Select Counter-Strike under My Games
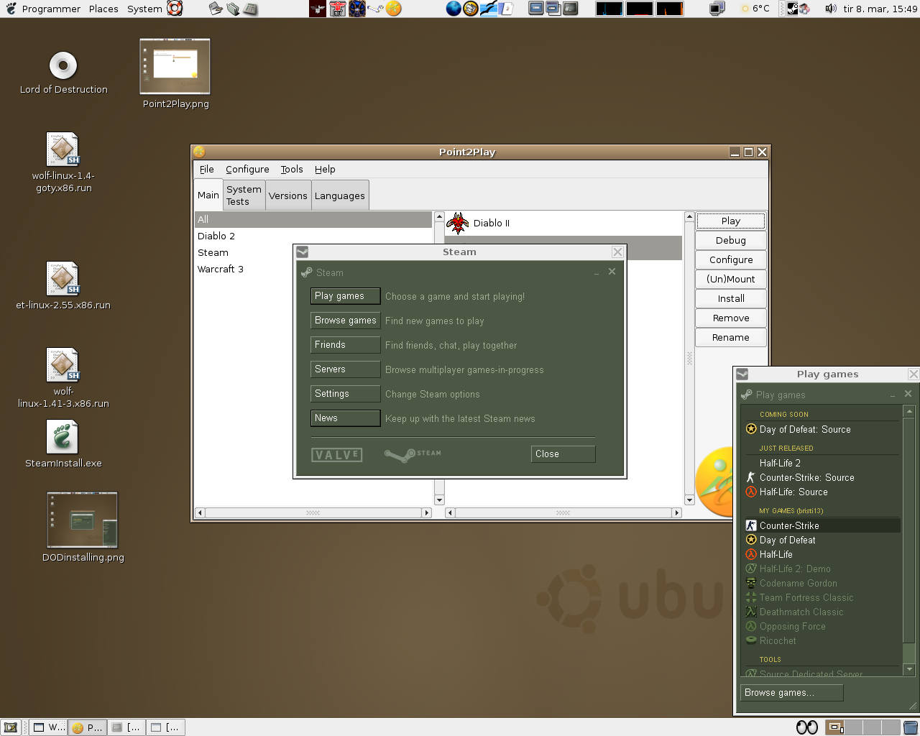 (823, 525)
